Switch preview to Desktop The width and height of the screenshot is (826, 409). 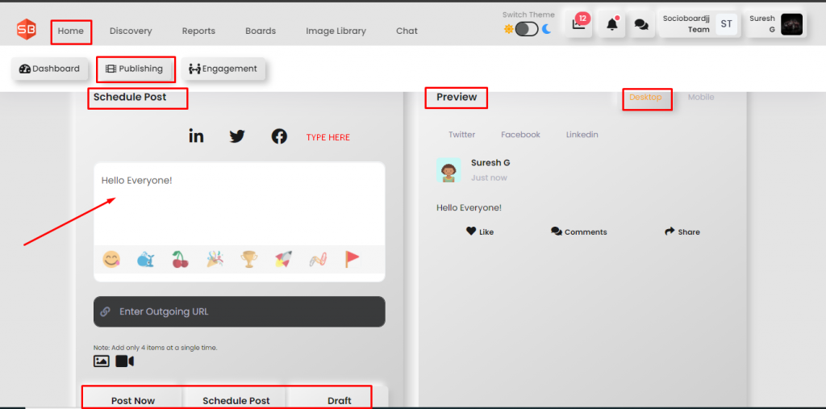click(645, 97)
